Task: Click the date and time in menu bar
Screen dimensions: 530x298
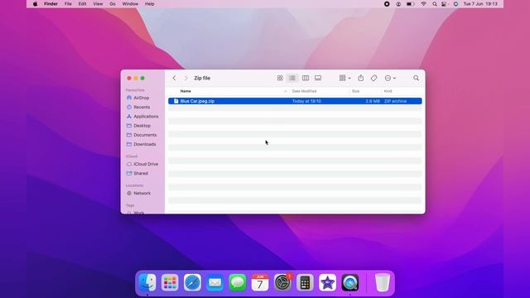Action: tap(480, 4)
